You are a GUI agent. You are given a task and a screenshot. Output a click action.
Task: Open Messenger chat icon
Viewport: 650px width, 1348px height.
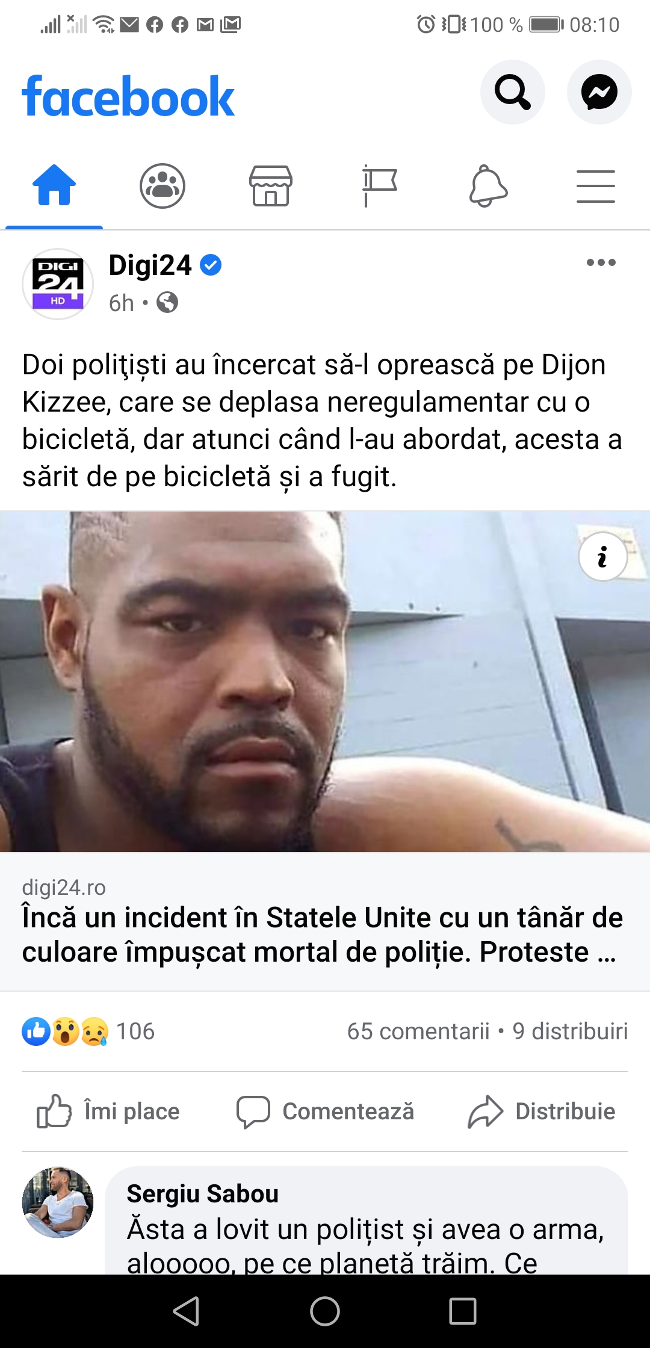tap(599, 92)
